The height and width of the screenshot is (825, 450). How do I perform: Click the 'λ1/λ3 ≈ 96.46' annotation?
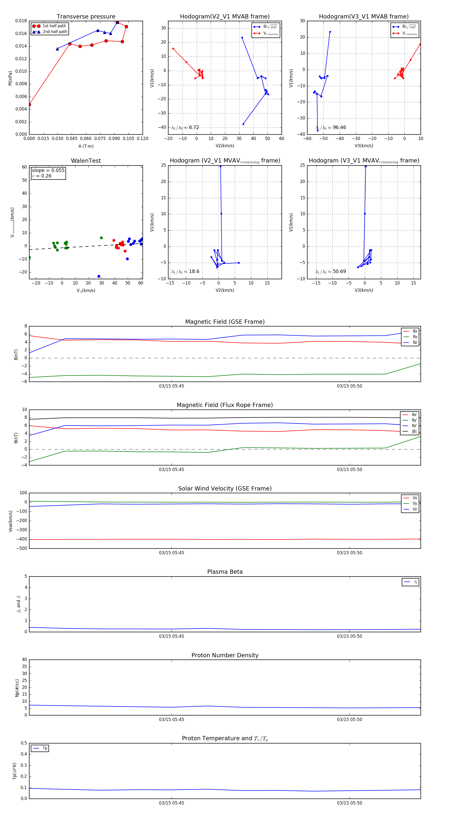pos(330,127)
